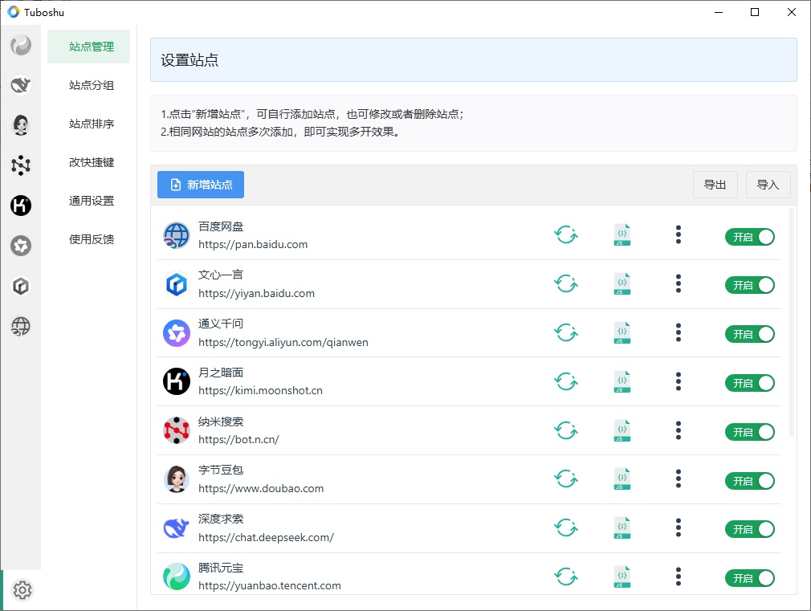The height and width of the screenshot is (611, 811).
Task: Open the JS script icon for 文心一言
Action: pyautogui.click(x=621, y=284)
